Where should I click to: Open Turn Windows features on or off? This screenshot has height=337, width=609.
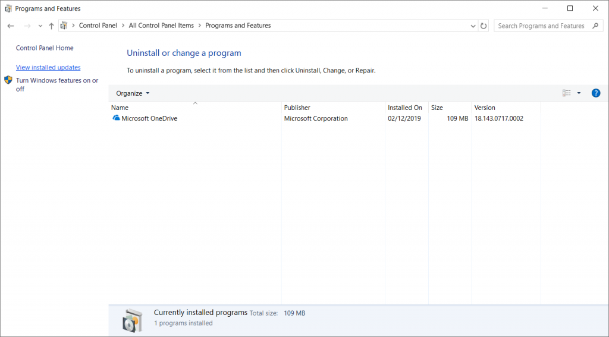[57, 84]
